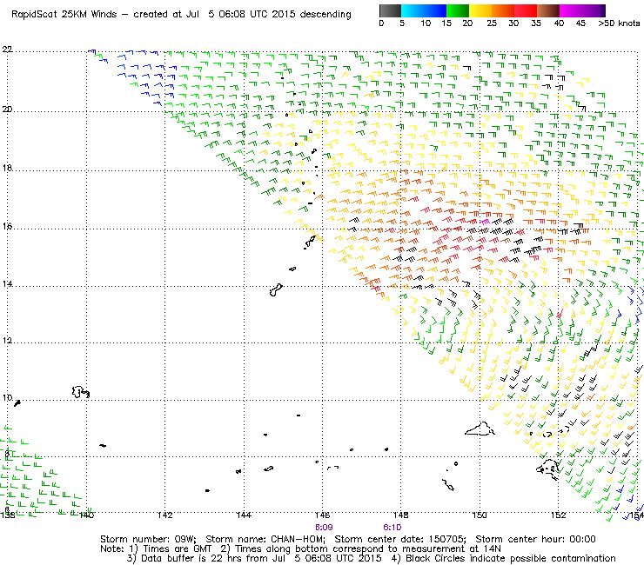644x565 pixels.
Task: Click the 'Storm center hour: 00:00' text
Action: 535,539
